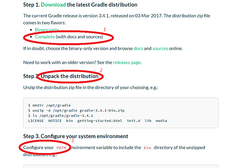Click the LICENSE NOTICE bin output line

(x=98, y=121)
